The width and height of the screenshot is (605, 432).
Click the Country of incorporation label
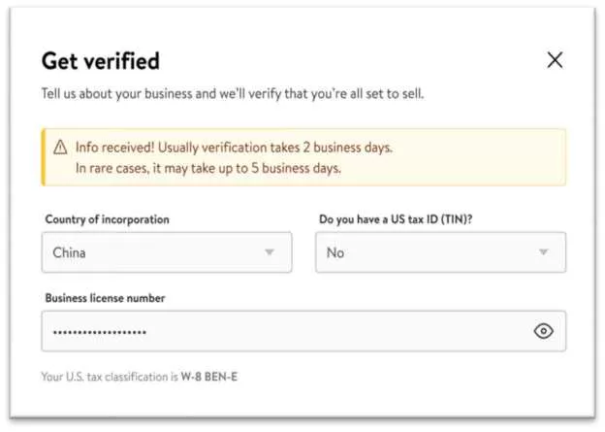coord(107,219)
